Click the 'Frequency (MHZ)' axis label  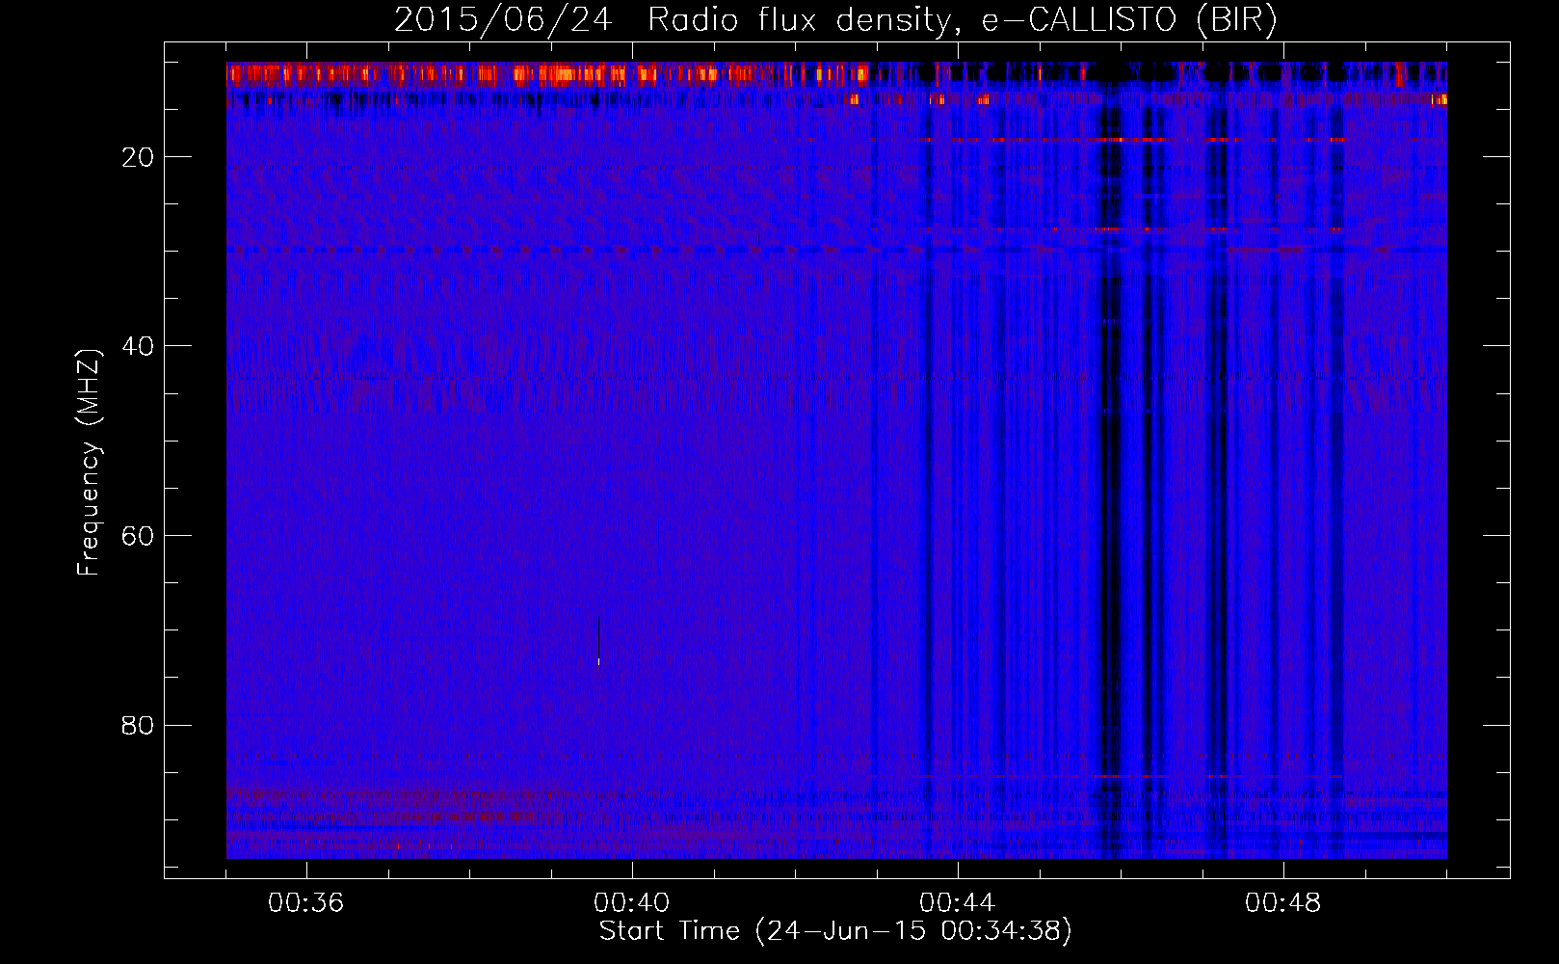click(89, 463)
